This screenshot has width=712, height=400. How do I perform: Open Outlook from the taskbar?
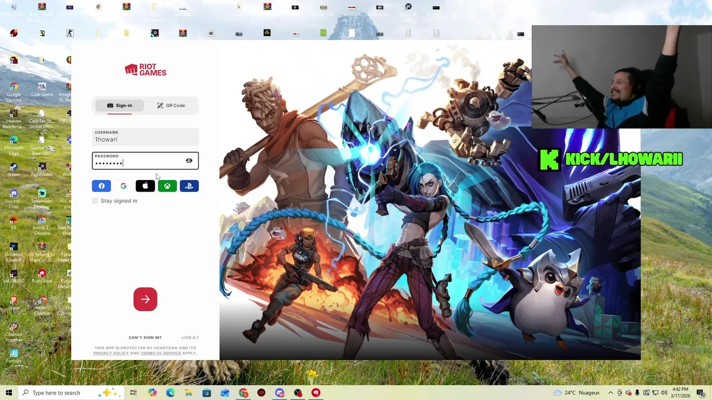(x=225, y=393)
